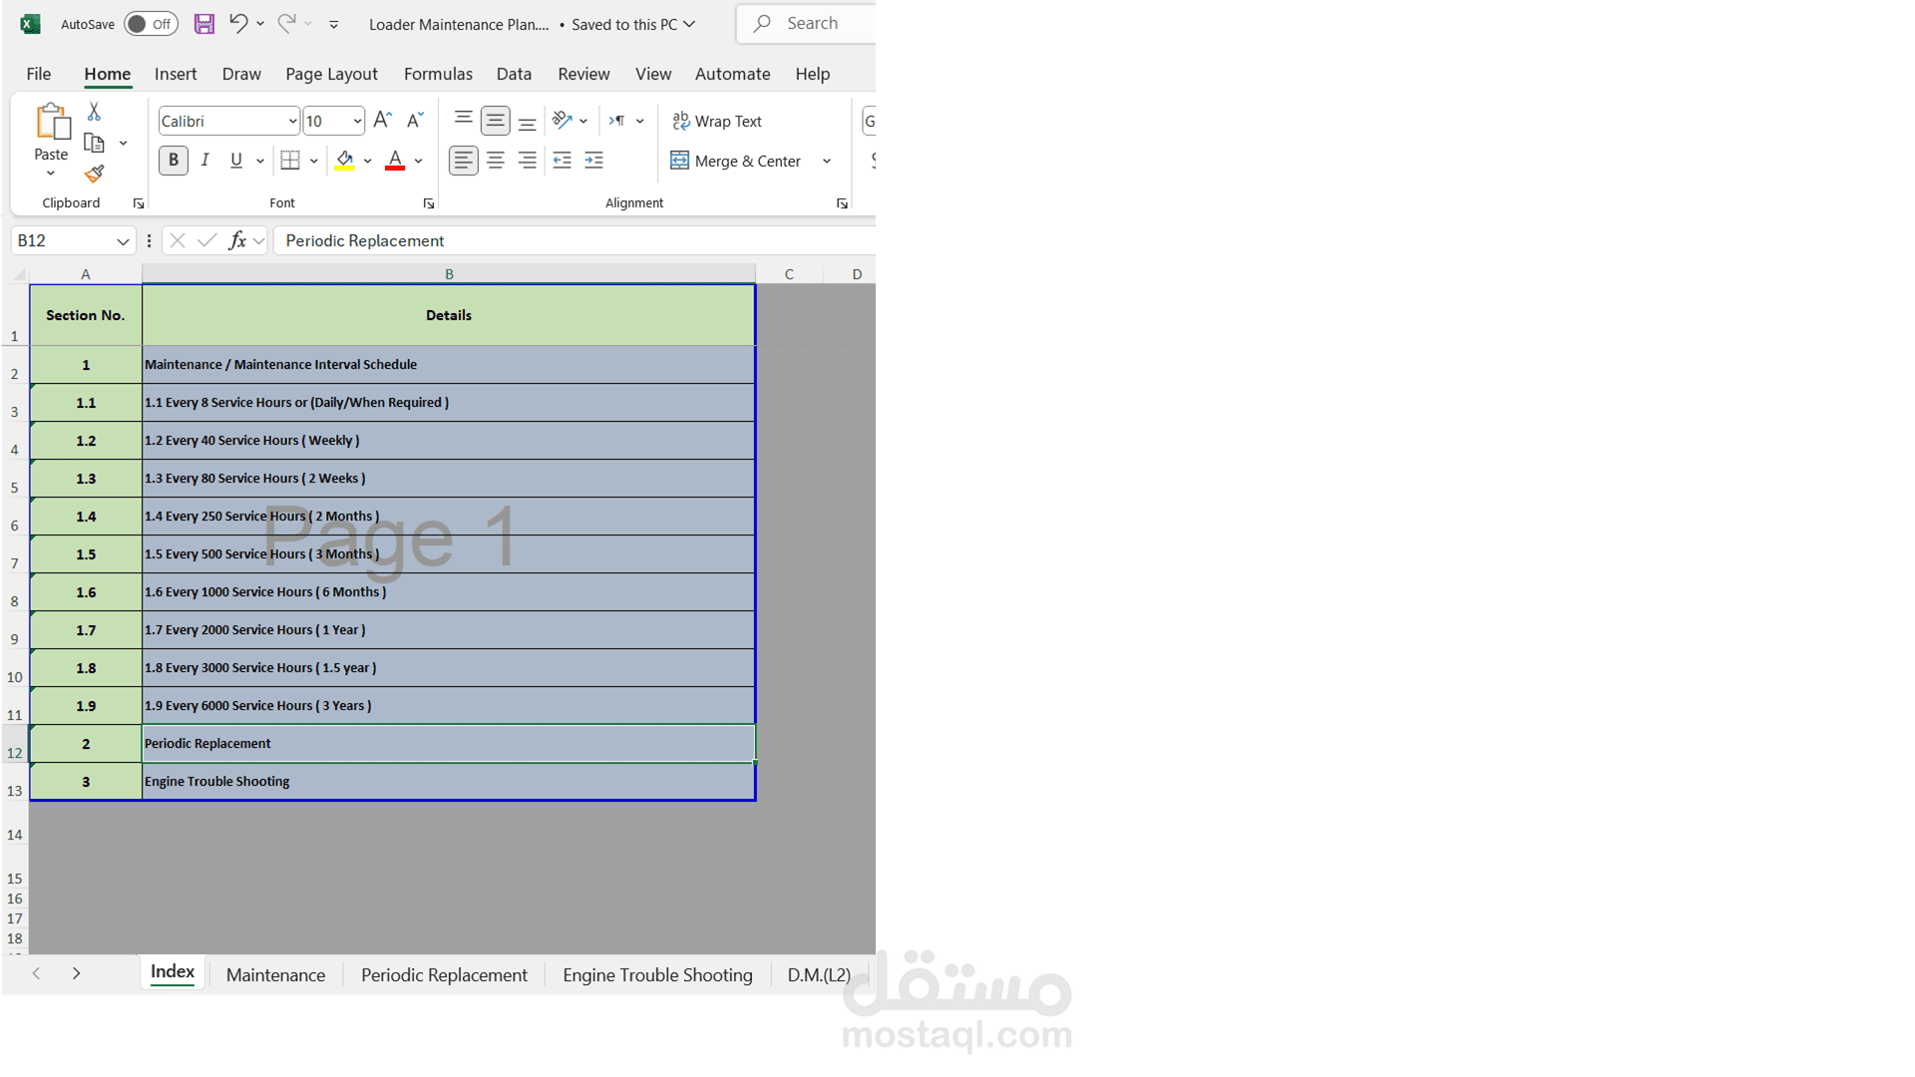Toggle AutoSave switch on
This screenshot has height=1077, width=1915.
151,24
